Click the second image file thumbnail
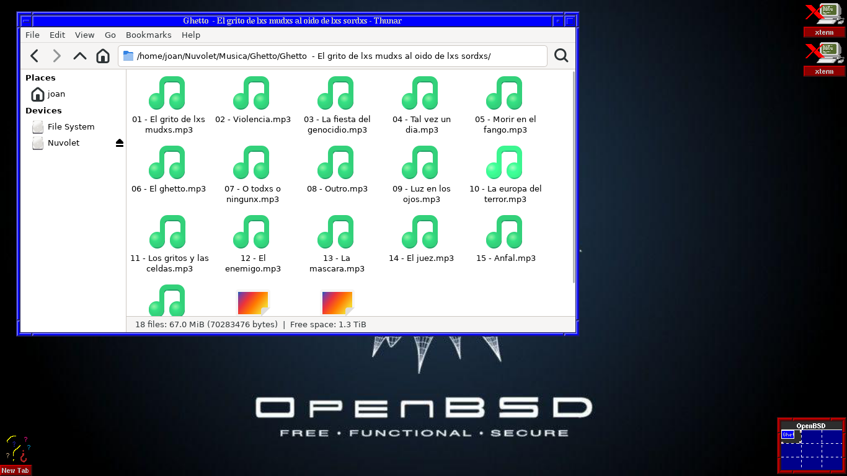Image resolution: width=847 pixels, height=476 pixels. 337,303
